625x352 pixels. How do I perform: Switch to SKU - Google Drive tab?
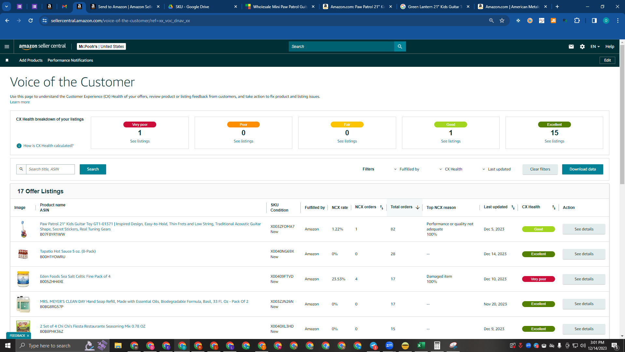[x=202, y=7]
